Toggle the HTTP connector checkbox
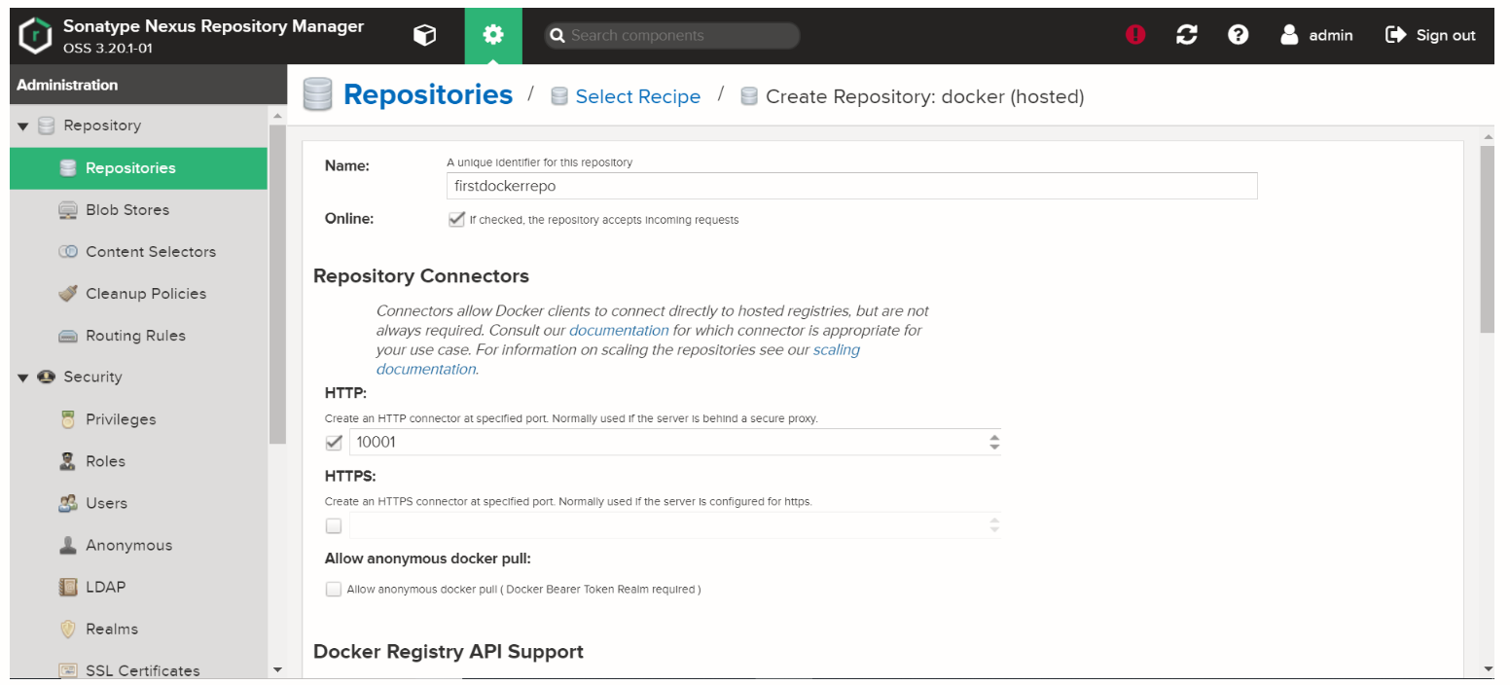This screenshot has height=685, width=1510. point(334,443)
